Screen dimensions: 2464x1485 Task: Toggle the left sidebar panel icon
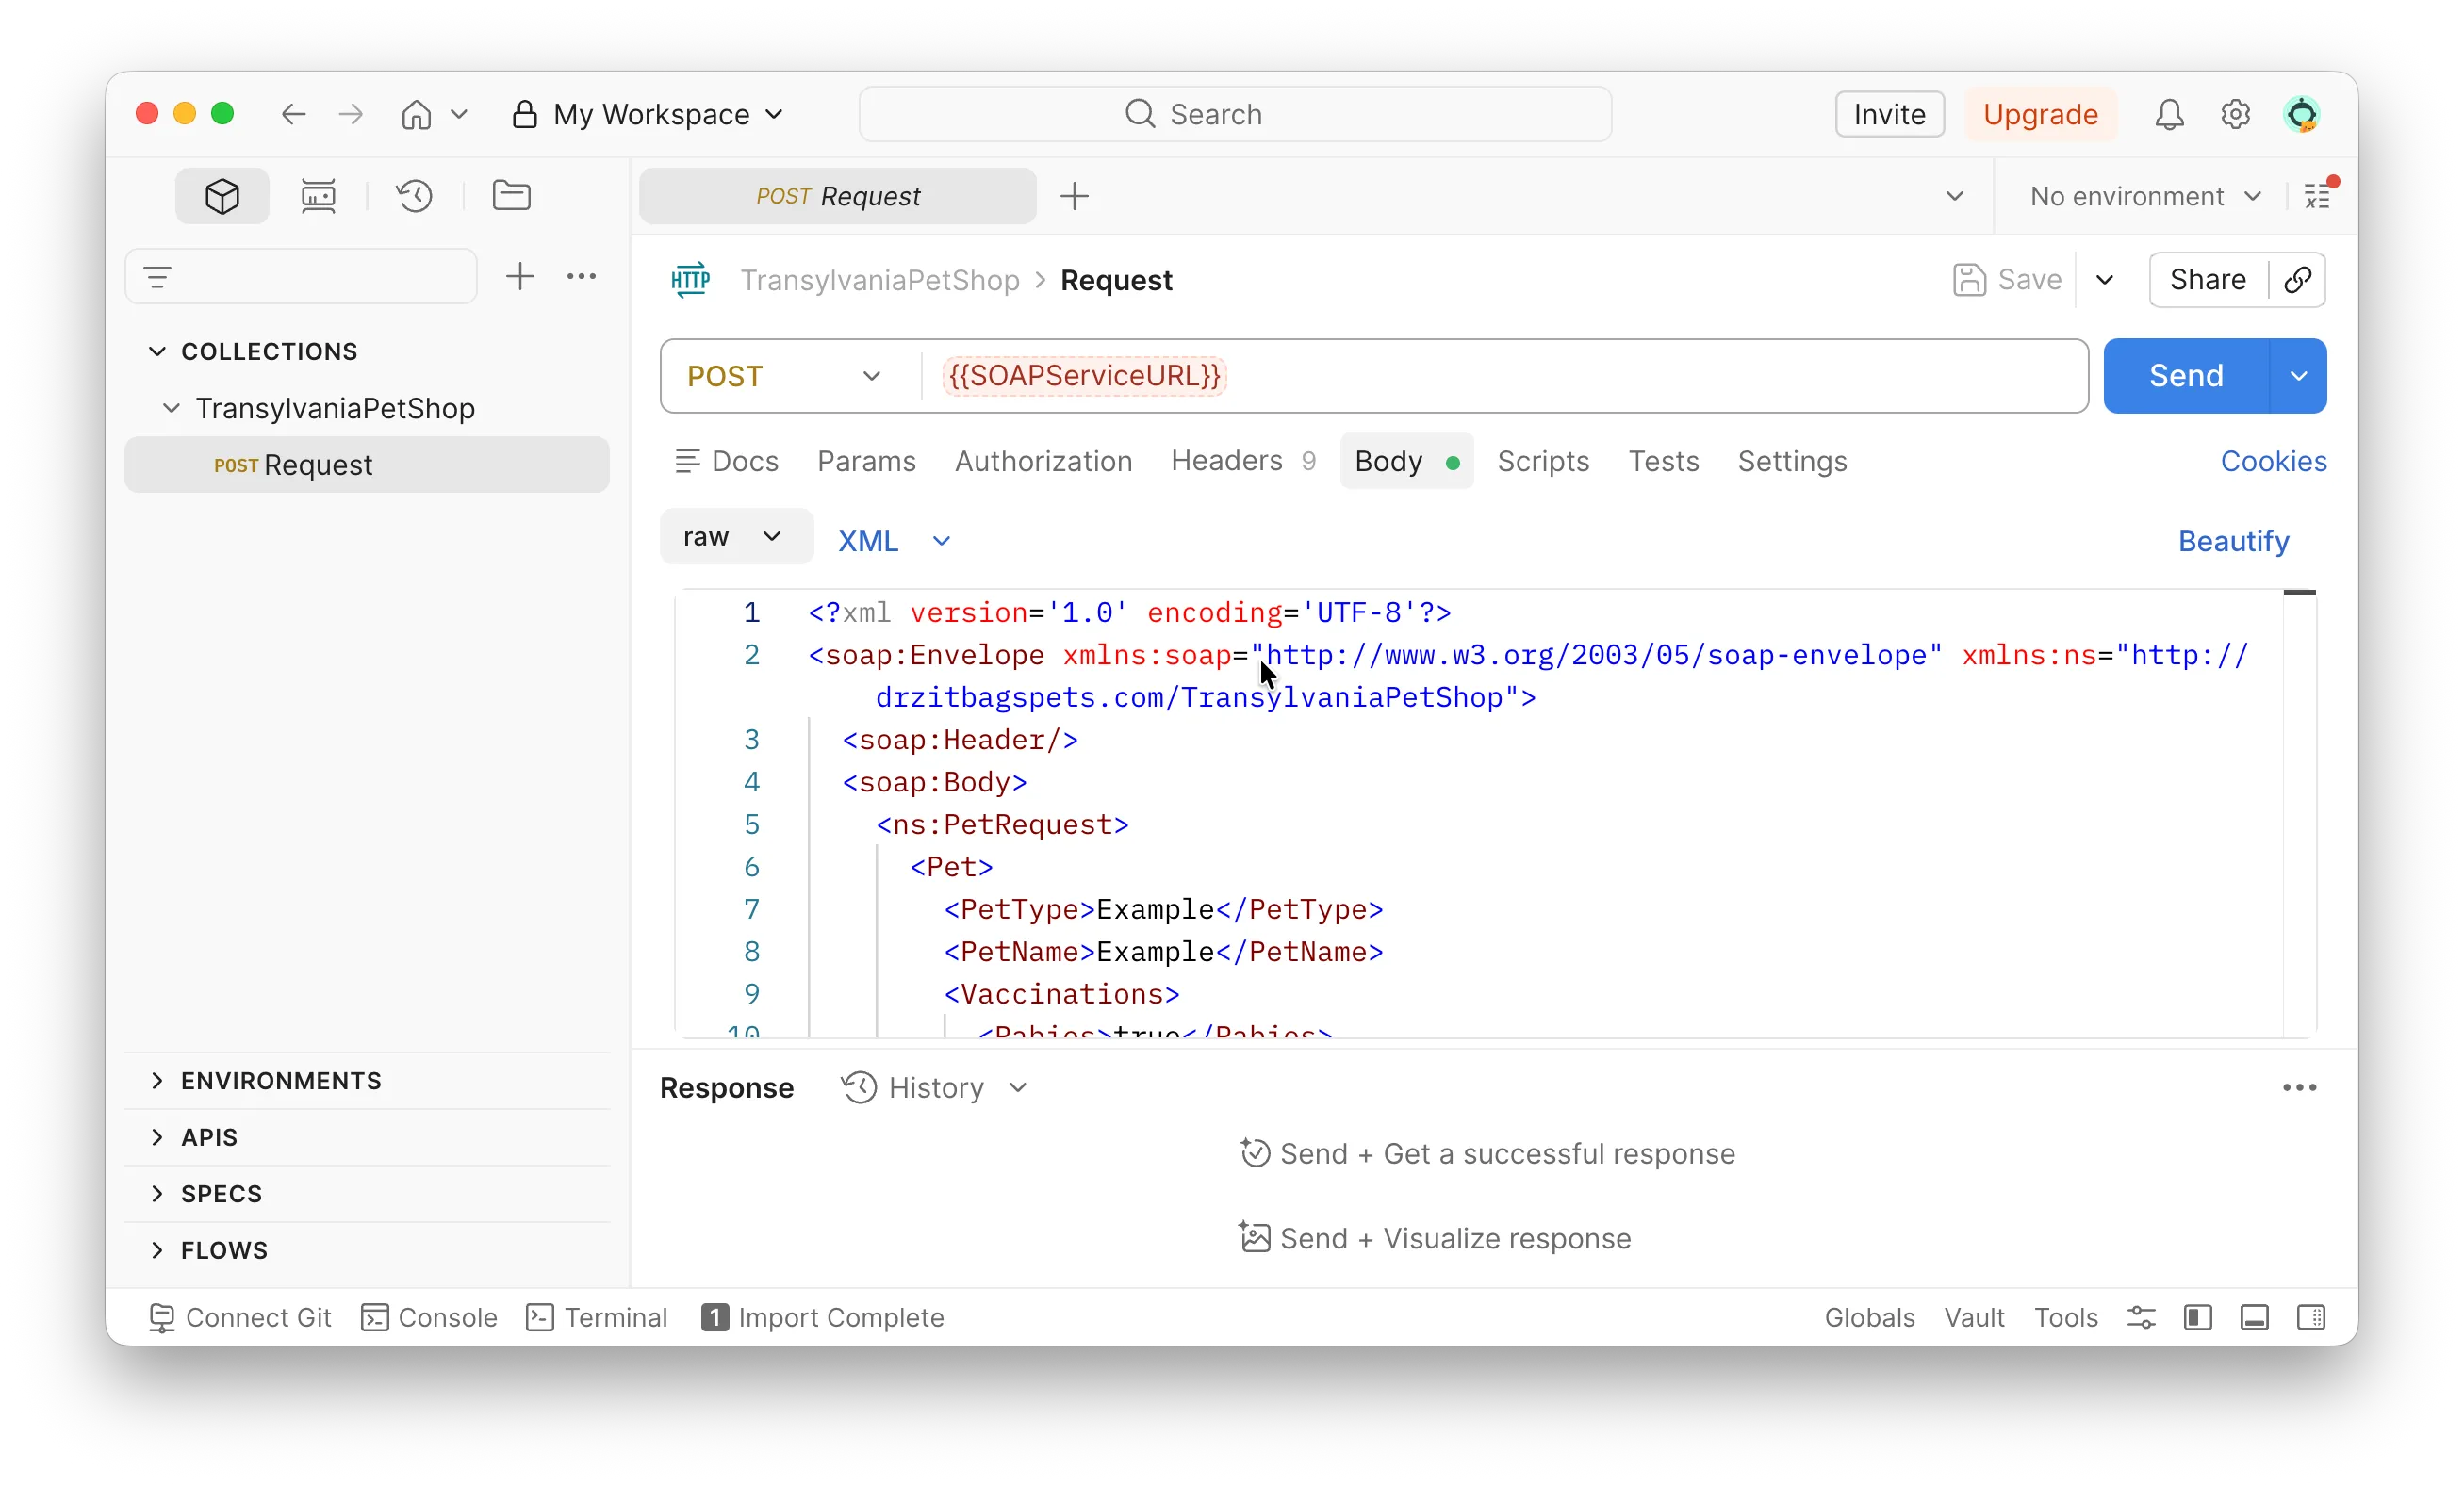point(2197,1317)
